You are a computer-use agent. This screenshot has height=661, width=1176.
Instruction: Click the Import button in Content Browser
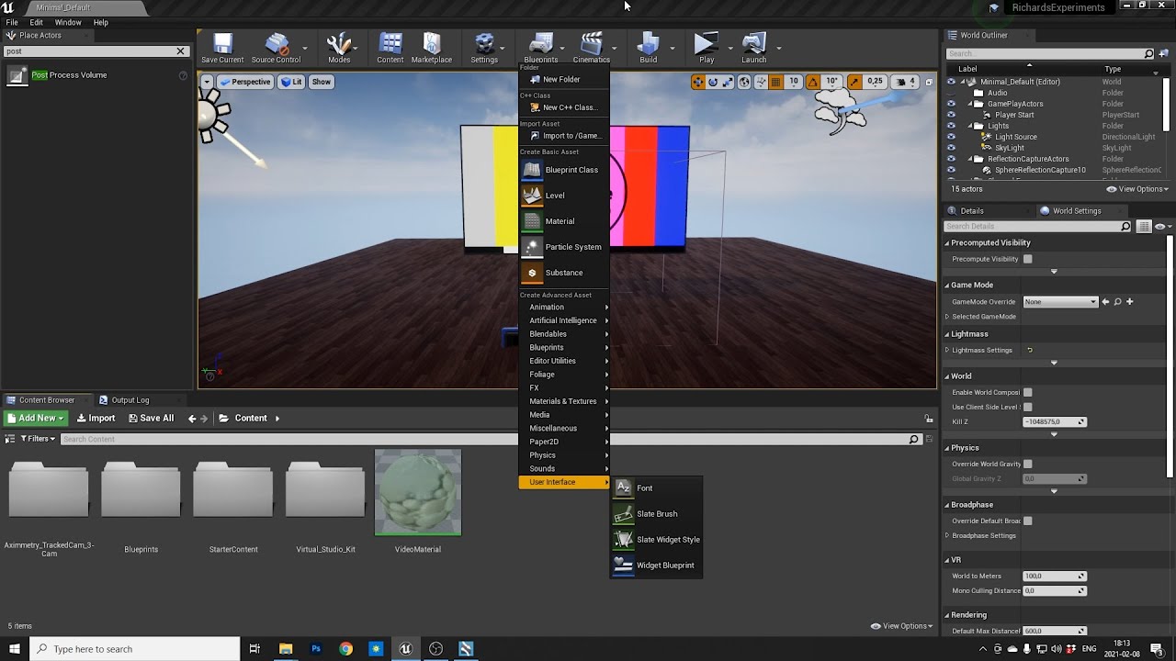coord(96,419)
